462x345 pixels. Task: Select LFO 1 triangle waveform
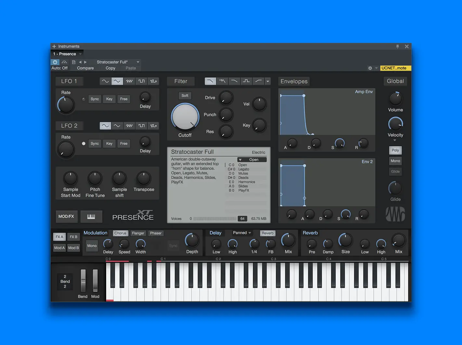(x=117, y=81)
